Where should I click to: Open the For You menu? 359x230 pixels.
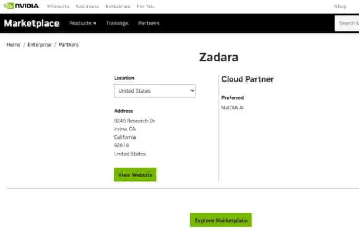[146, 7]
